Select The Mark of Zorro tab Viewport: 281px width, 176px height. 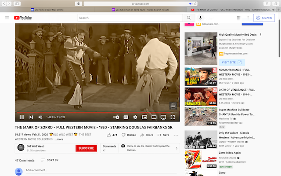coord(231,10)
